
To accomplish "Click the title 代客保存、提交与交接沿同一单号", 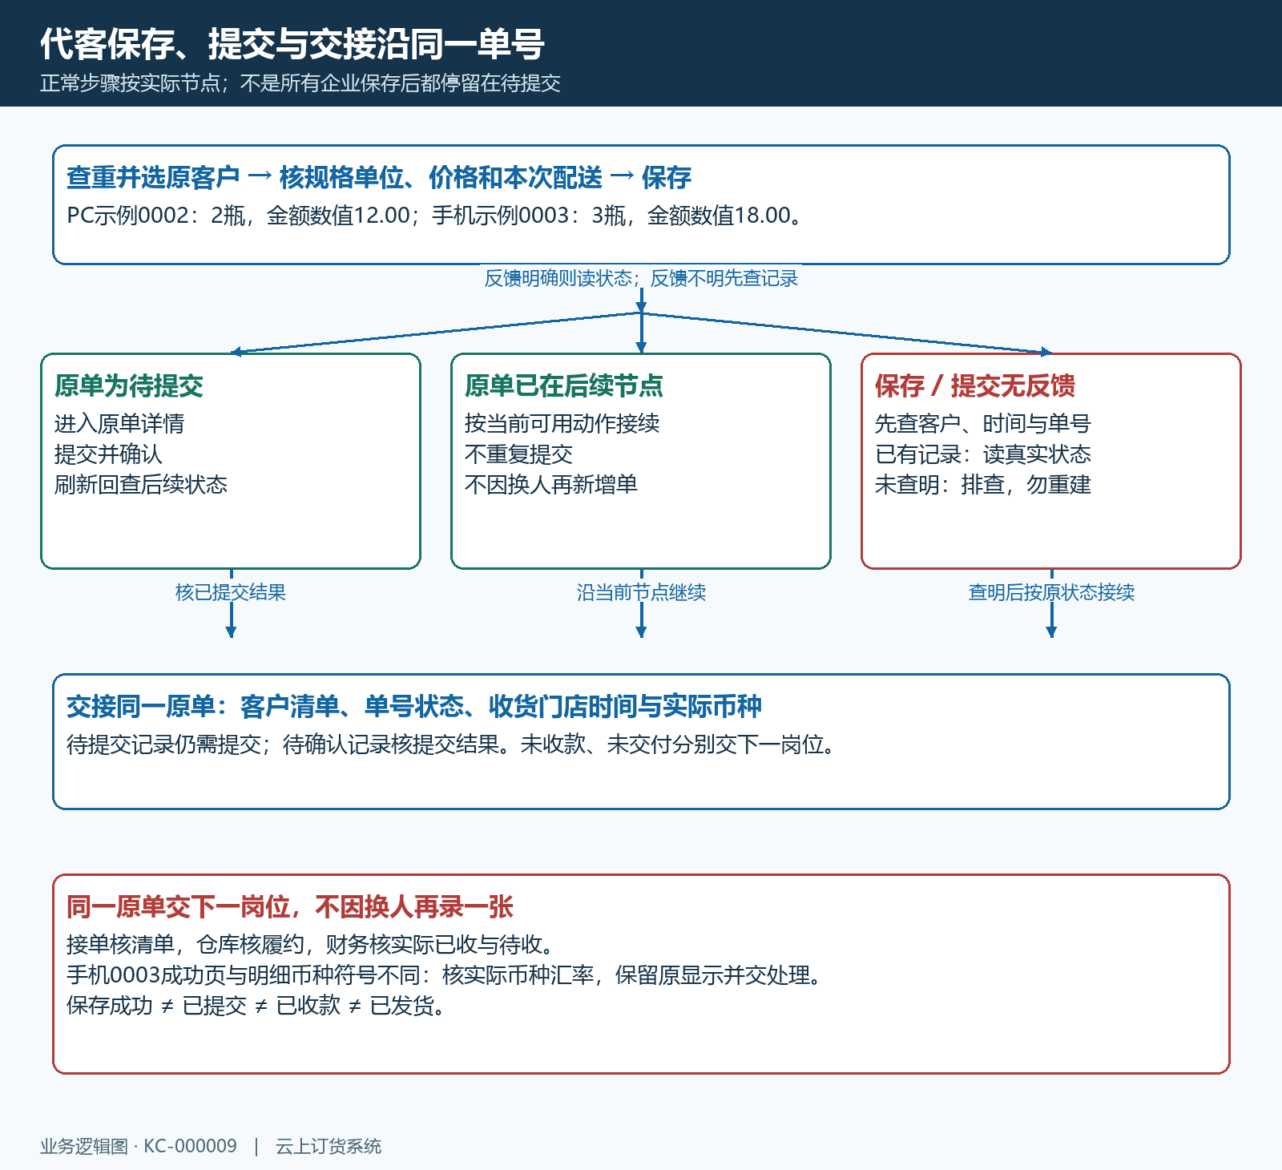I will tap(292, 44).
